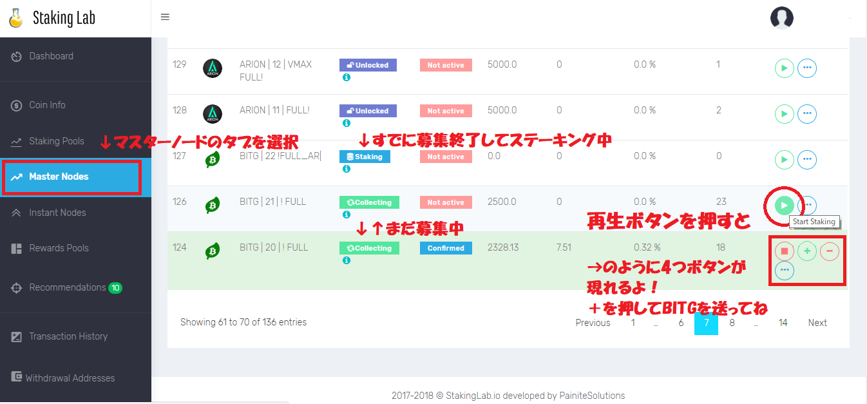Click Not active badge in ARION 12 row

(446, 65)
